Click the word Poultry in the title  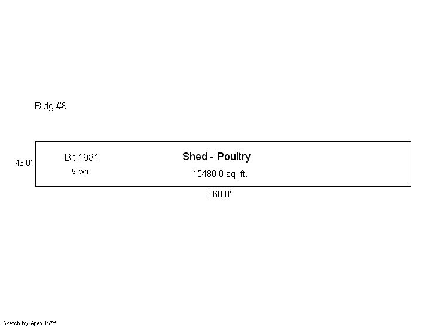(234, 157)
